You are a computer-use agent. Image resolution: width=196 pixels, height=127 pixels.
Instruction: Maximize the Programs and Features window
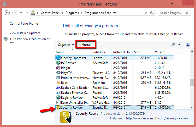pos(179,3)
